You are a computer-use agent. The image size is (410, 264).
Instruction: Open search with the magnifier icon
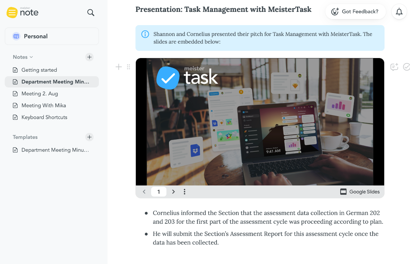click(x=91, y=13)
